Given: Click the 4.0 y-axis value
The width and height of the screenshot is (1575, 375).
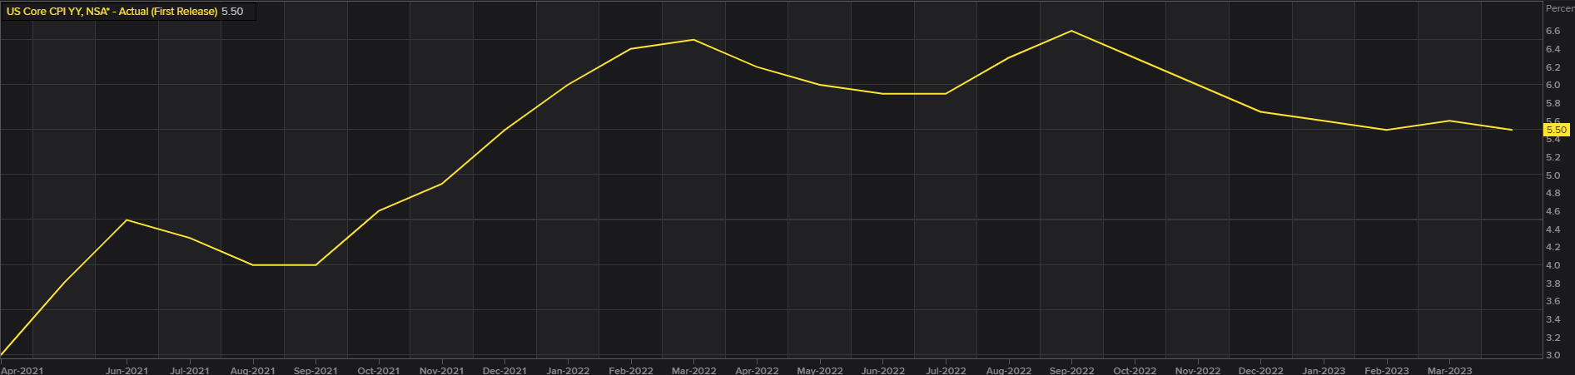Looking at the screenshot, I should (x=1553, y=265).
